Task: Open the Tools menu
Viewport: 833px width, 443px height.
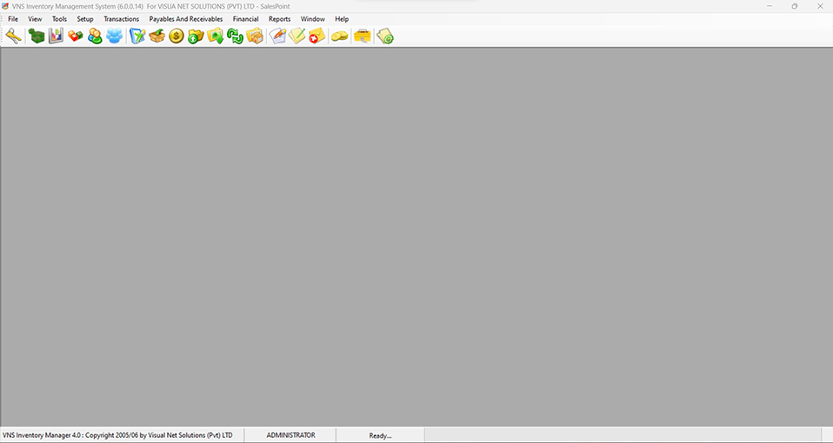Action: click(59, 19)
